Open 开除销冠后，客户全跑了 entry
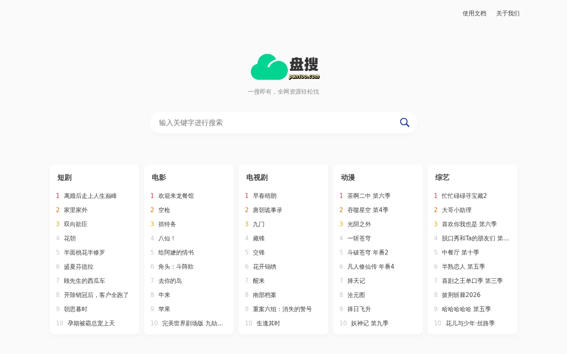This screenshot has width=567, height=354. pos(96,295)
